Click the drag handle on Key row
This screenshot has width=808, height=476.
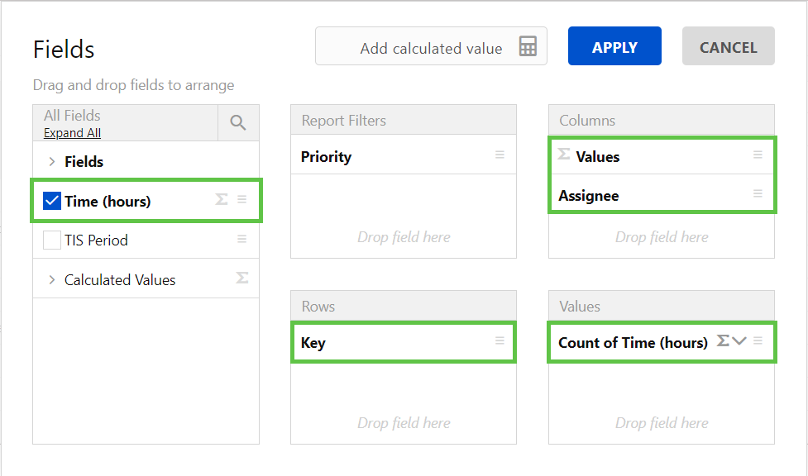tap(500, 341)
